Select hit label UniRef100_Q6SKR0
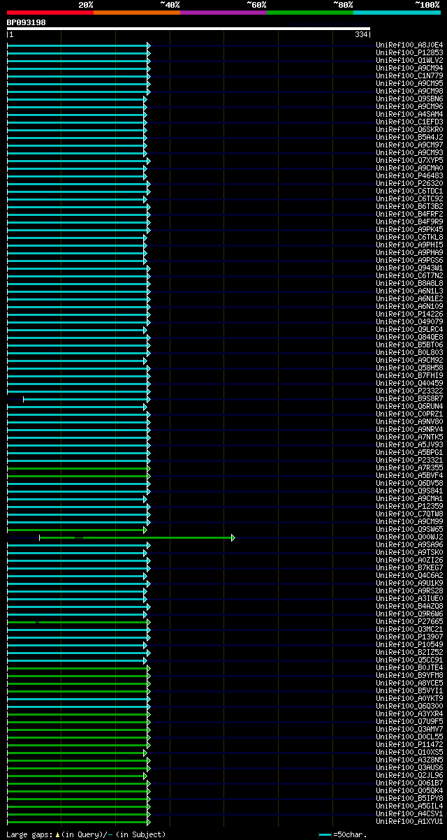The width and height of the screenshot is (447, 840). coord(409,129)
